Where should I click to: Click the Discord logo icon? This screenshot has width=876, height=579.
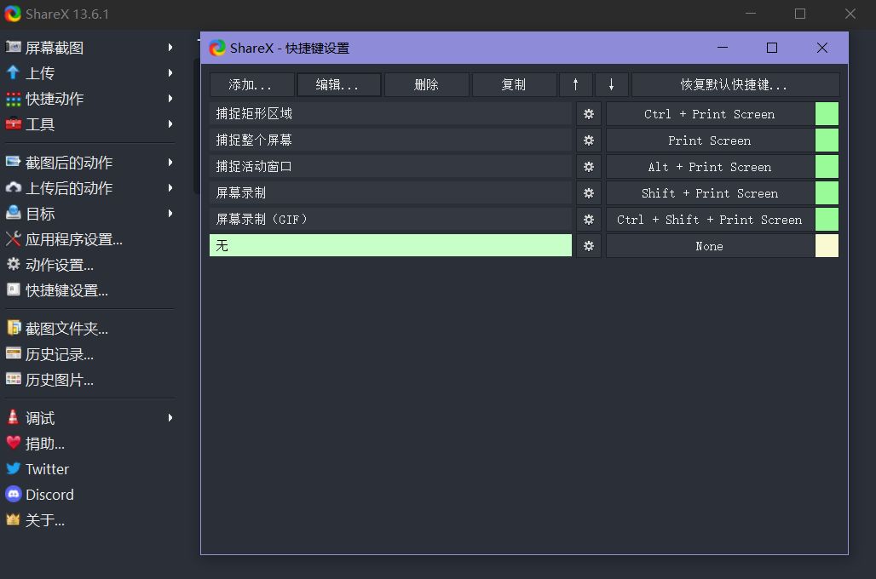click(13, 494)
